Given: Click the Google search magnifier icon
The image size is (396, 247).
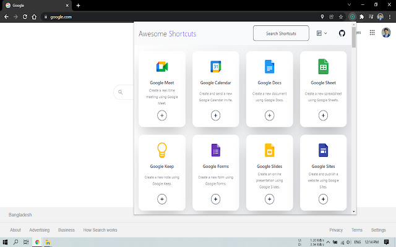Looking at the screenshot, I should tap(121, 92).
